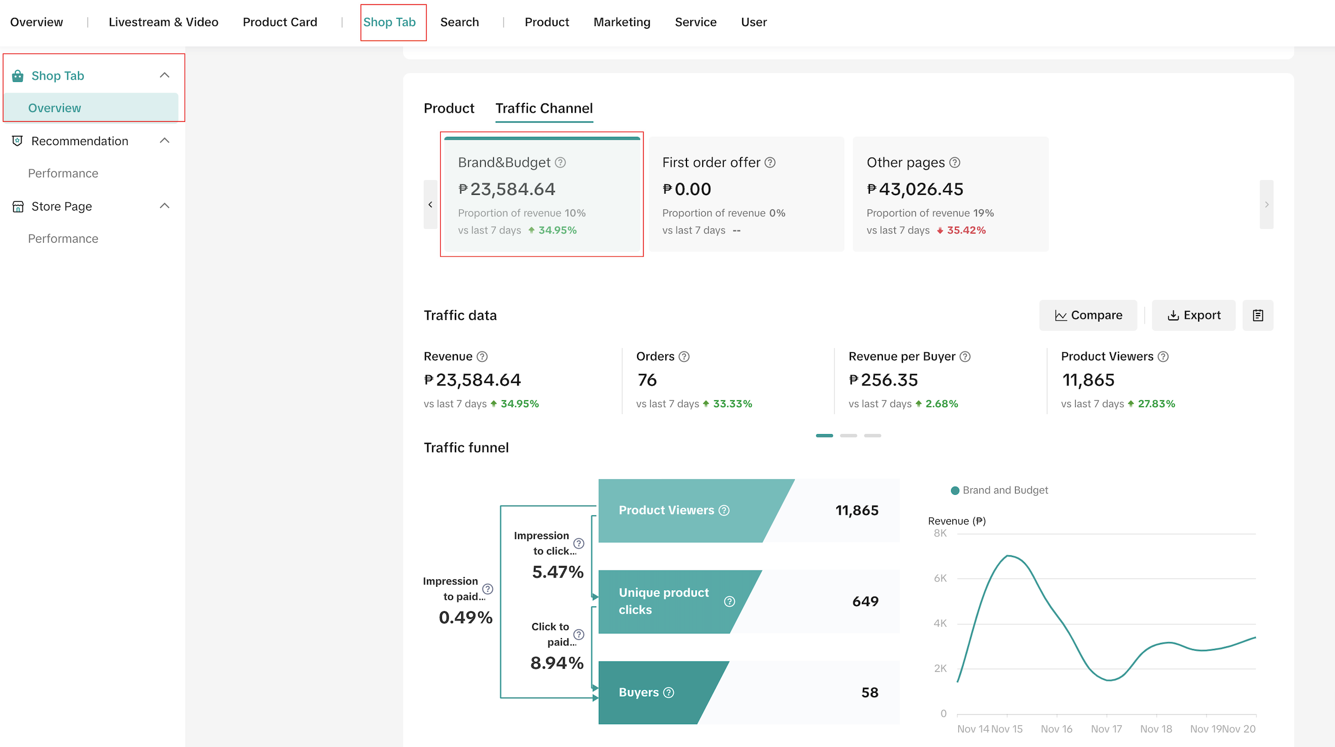Click help icon on Buyers funnel bar
The height and width of the screenshot is (747, 1335).
[669, 692]
